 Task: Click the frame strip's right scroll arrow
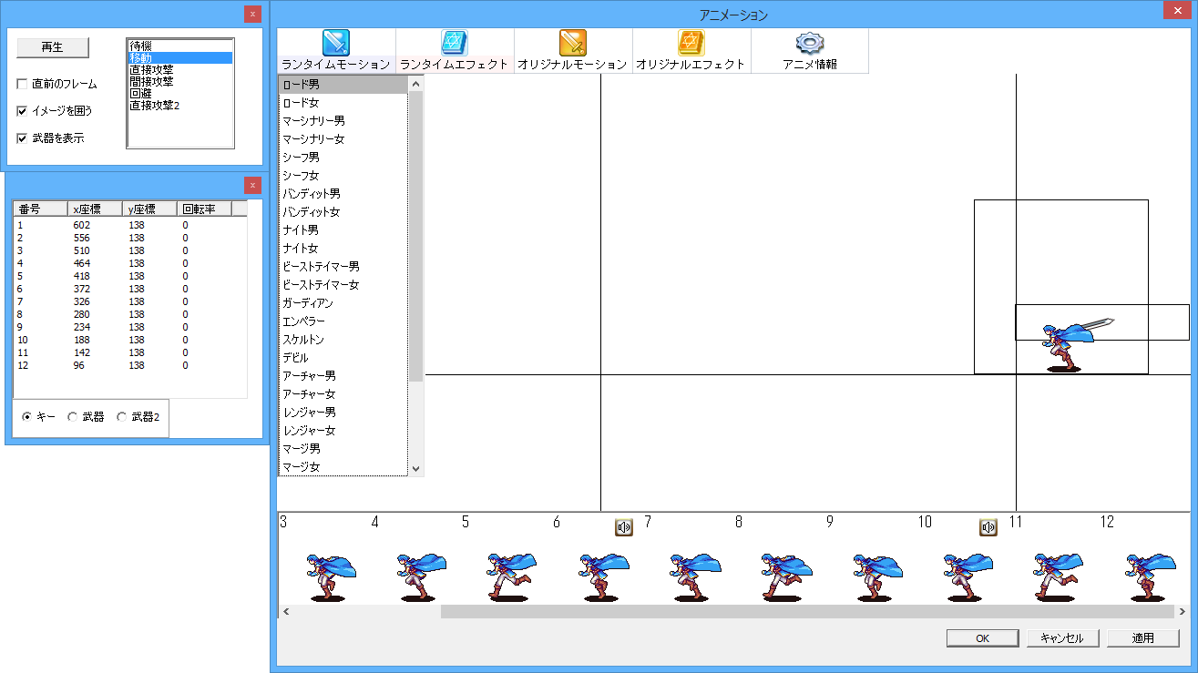point(1183,612)
